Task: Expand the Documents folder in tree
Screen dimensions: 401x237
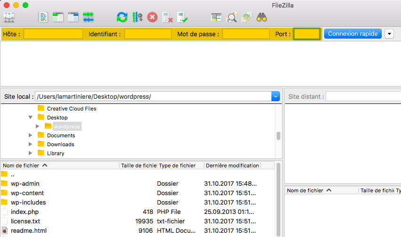Action: (31, 135)
